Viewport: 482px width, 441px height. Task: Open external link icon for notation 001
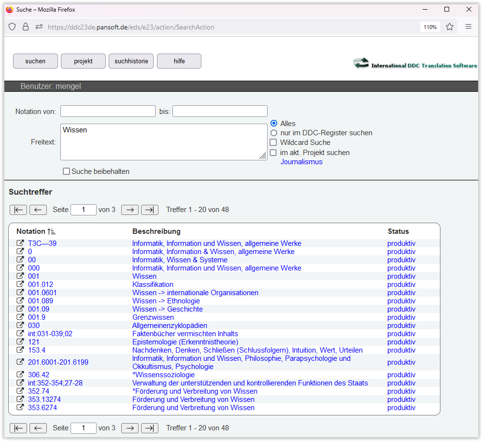coord(20,276)
